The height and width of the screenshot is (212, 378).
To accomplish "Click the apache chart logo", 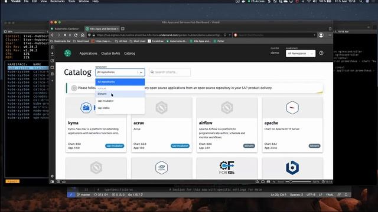I will tap(292, 107).
